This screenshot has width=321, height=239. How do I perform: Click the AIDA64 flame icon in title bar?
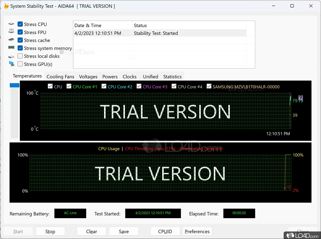pyautogui.click(x=6, y=6)
